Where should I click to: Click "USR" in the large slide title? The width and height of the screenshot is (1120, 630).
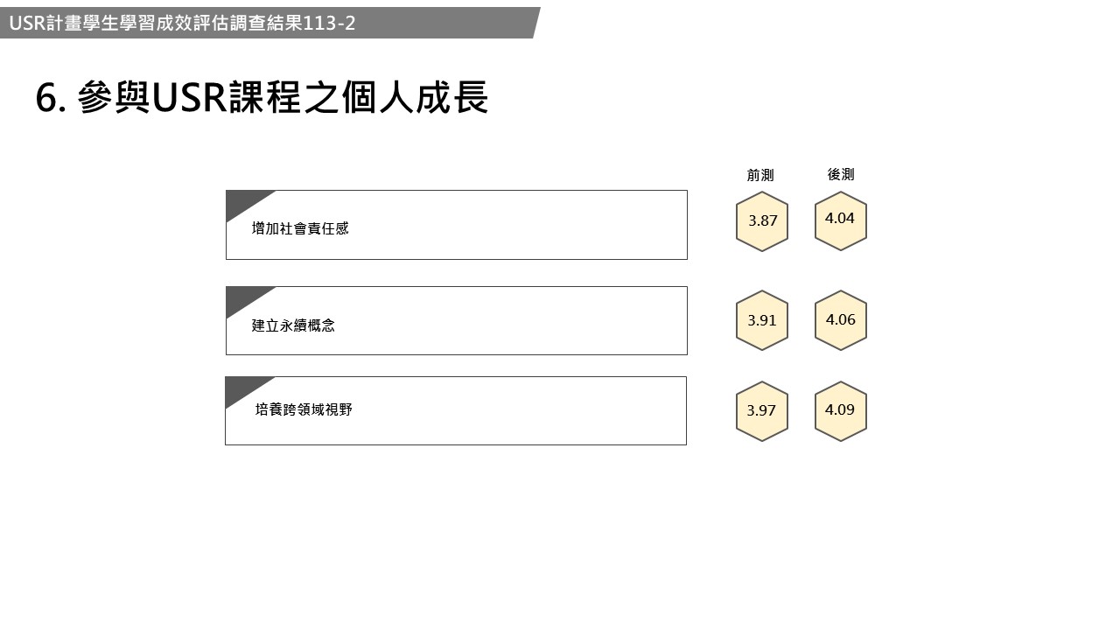[x=189, y=98]
